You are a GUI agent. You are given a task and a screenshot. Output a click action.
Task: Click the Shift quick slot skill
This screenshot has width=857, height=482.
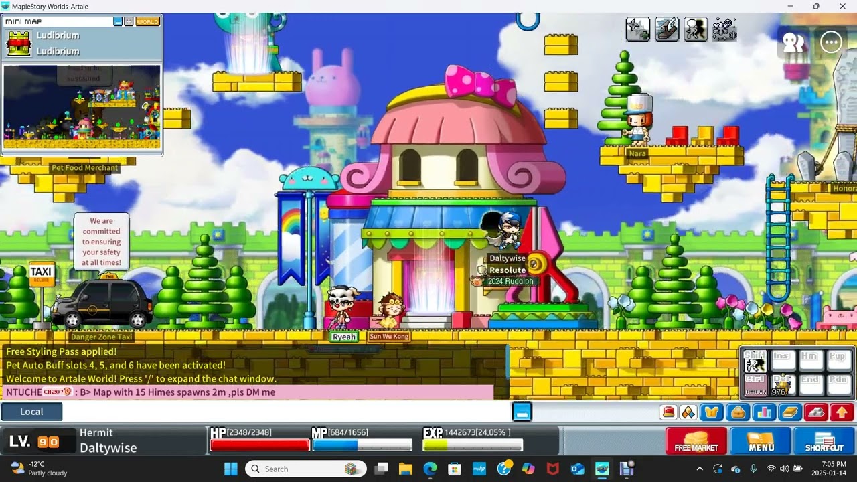point(755,361)
